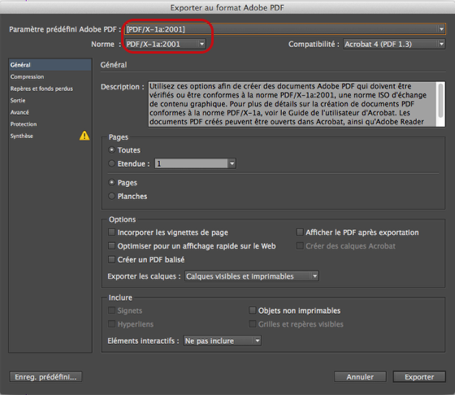
Task: Select the Etendue radio button
Action: [112, 163]
